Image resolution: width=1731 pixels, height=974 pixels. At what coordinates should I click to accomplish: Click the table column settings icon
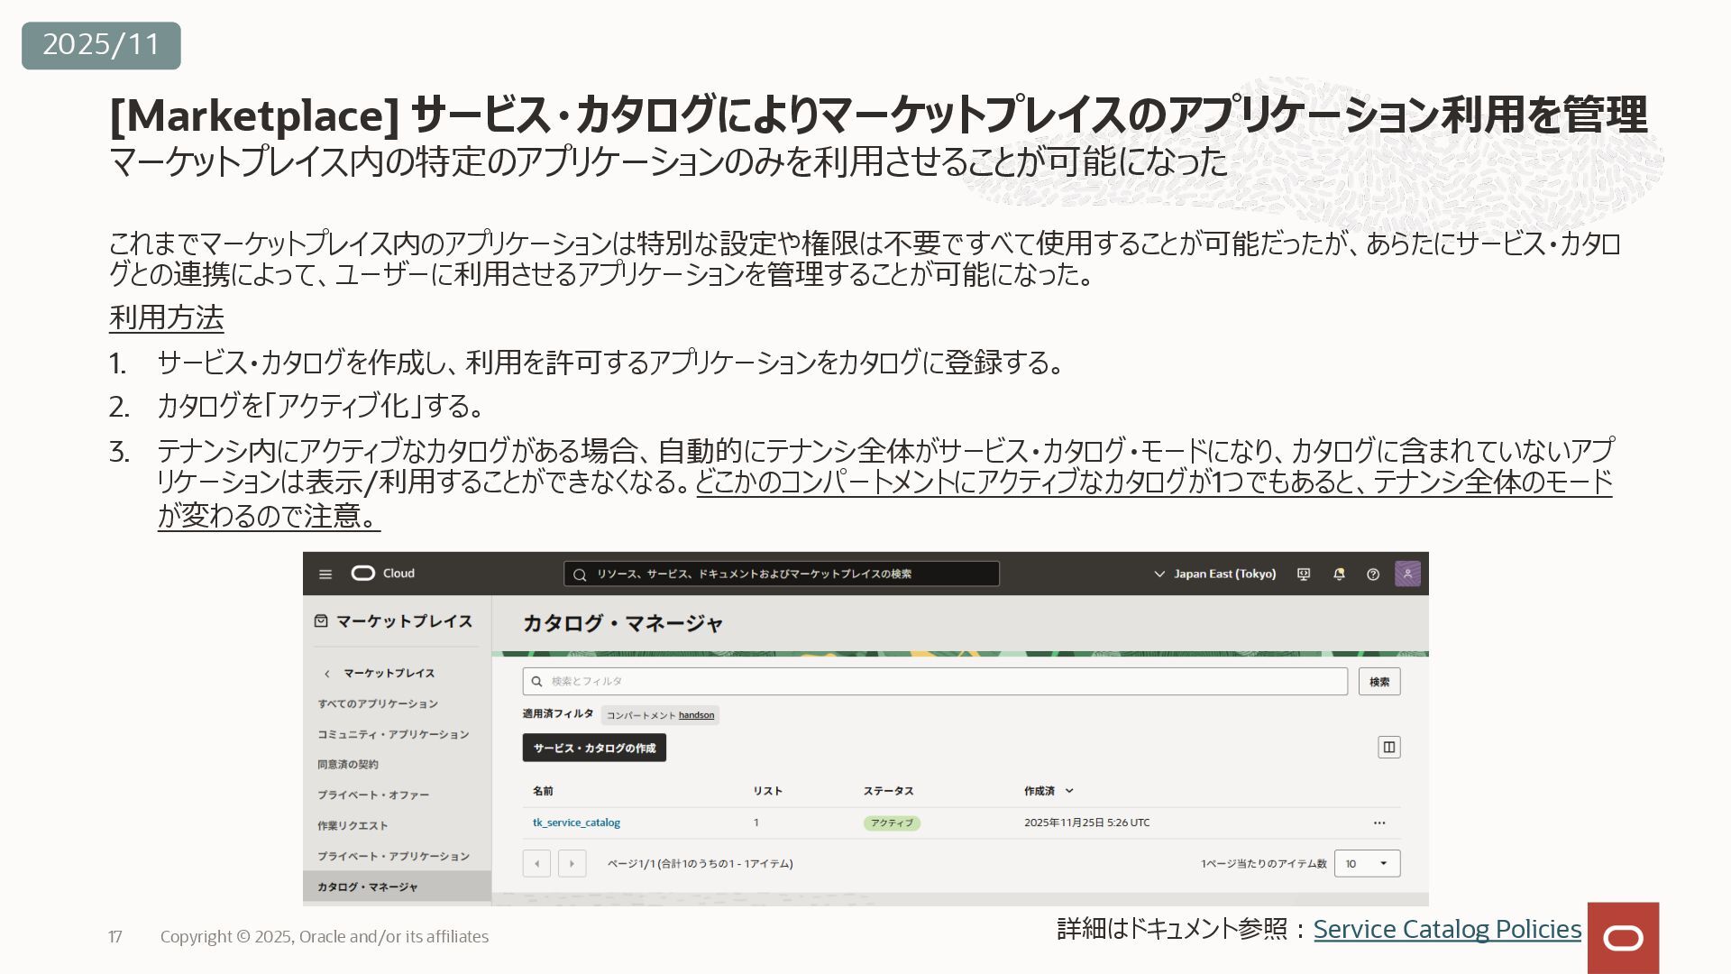tap(1389, 747)
